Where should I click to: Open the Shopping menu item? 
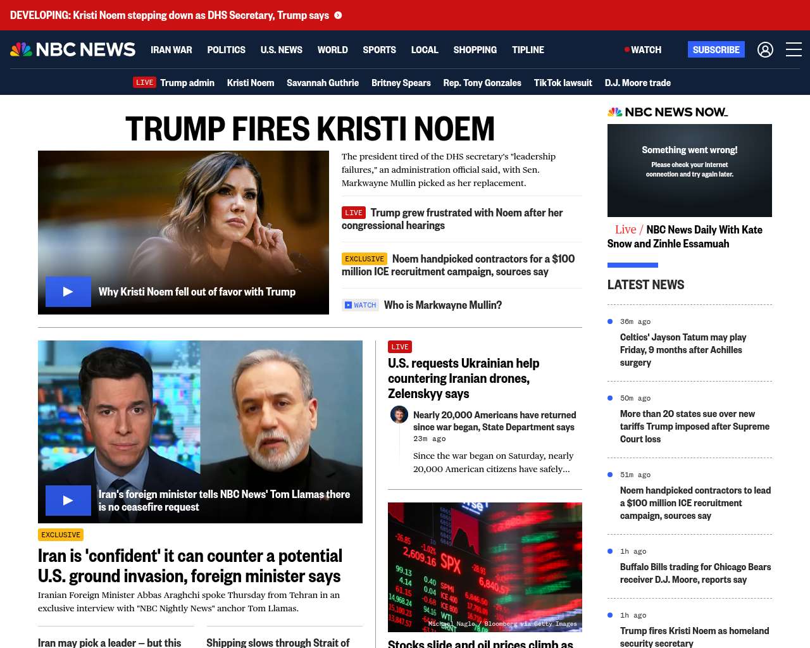pyautogui.click(x=475, y=49)
